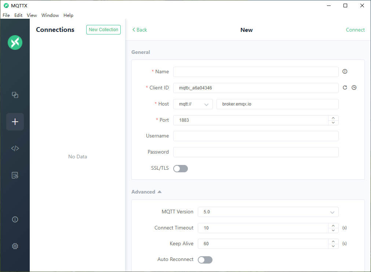
Task: Click the New Collection button
Action: tap(103, 30)
